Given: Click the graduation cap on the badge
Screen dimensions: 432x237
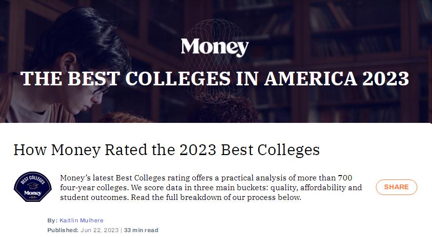Looking at the screenshot, I should tap(32, 185).
